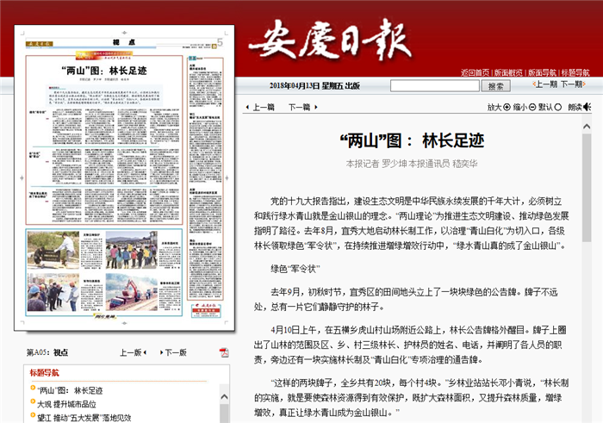Go to next page (下一版)
This screenshot has width=603, height=423.
[175, 352]
